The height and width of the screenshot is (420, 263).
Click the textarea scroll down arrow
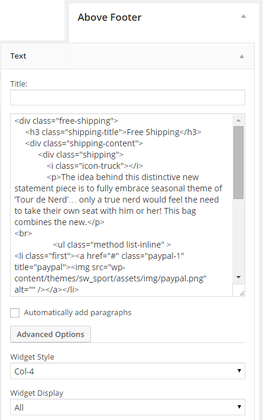[238, 277]
